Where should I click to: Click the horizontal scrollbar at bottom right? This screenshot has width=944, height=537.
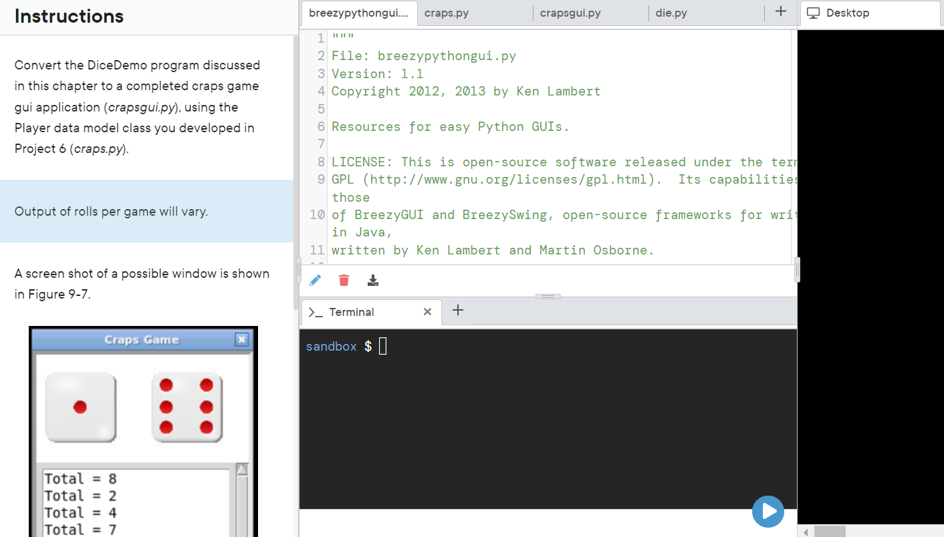(x=830, y=530)
